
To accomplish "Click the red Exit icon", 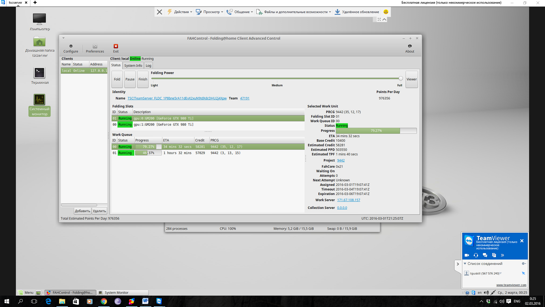I will point(116,46).
